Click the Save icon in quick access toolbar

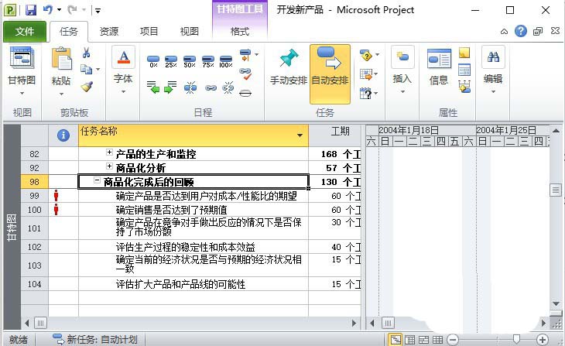pos(31,10)
